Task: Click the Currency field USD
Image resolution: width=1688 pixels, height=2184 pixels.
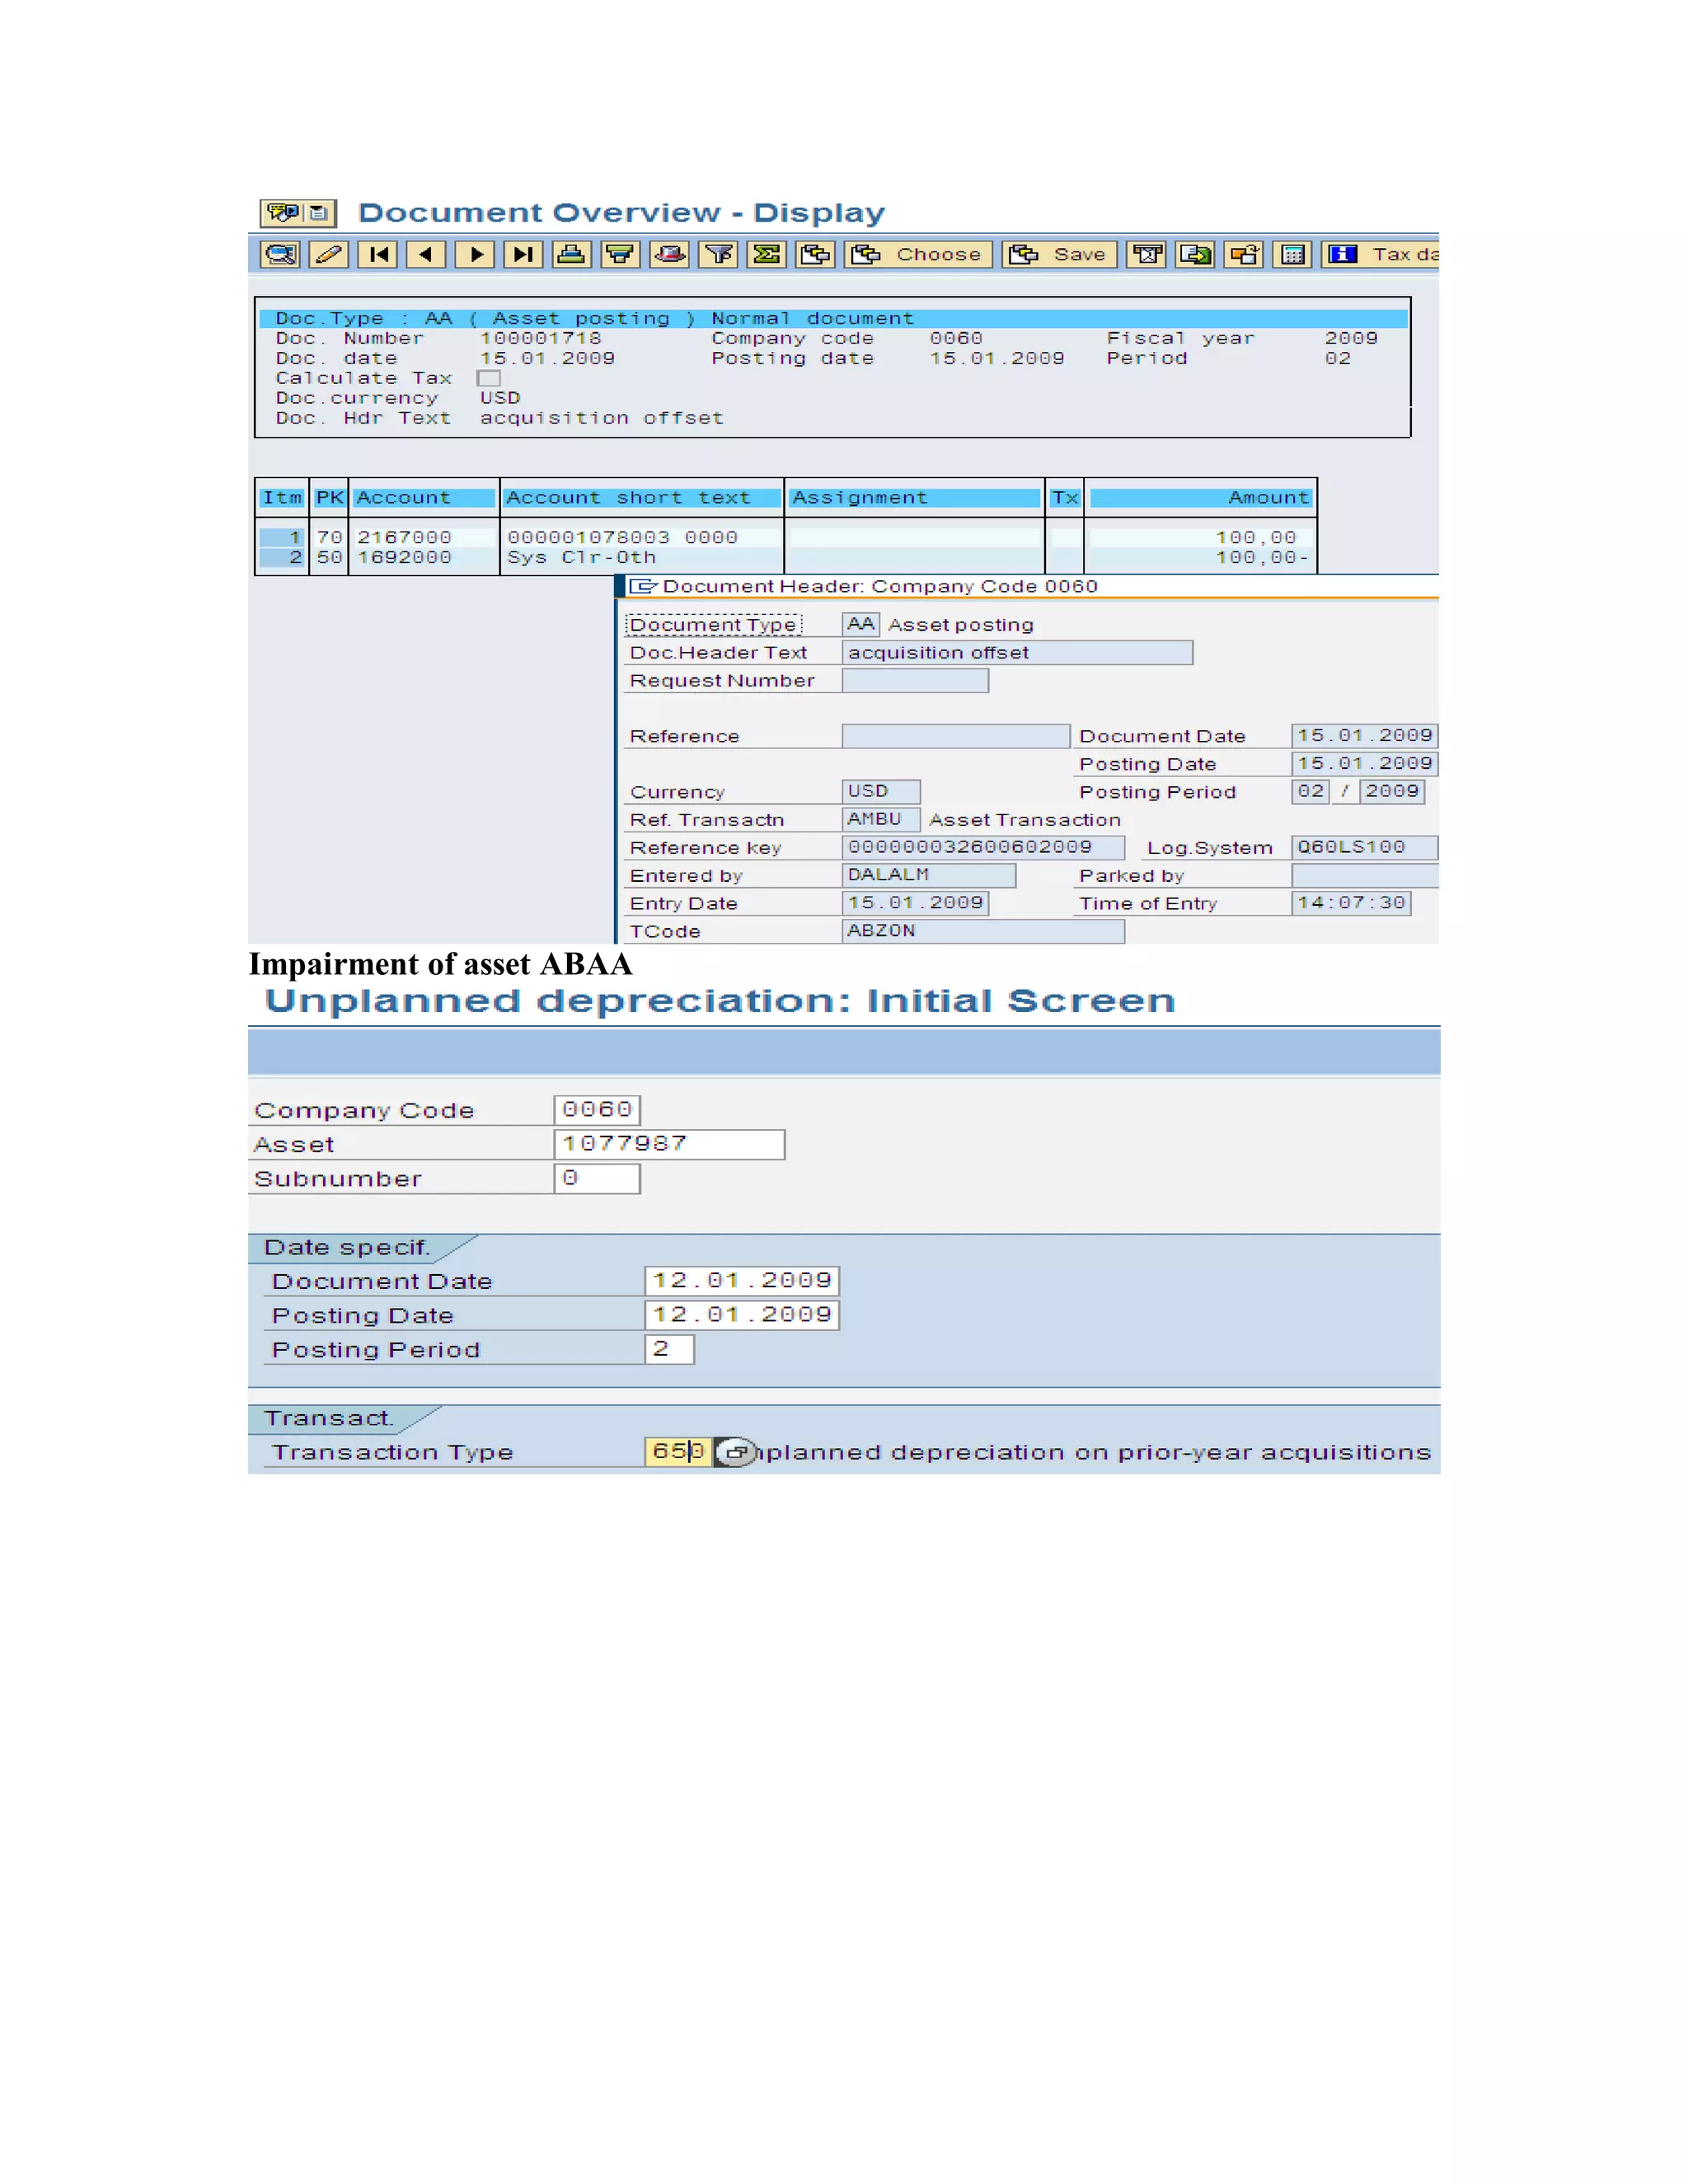Action: click(881, 791)
